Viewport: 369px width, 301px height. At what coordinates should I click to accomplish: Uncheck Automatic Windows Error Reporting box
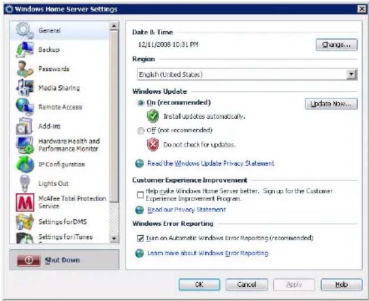coord(140,238)
